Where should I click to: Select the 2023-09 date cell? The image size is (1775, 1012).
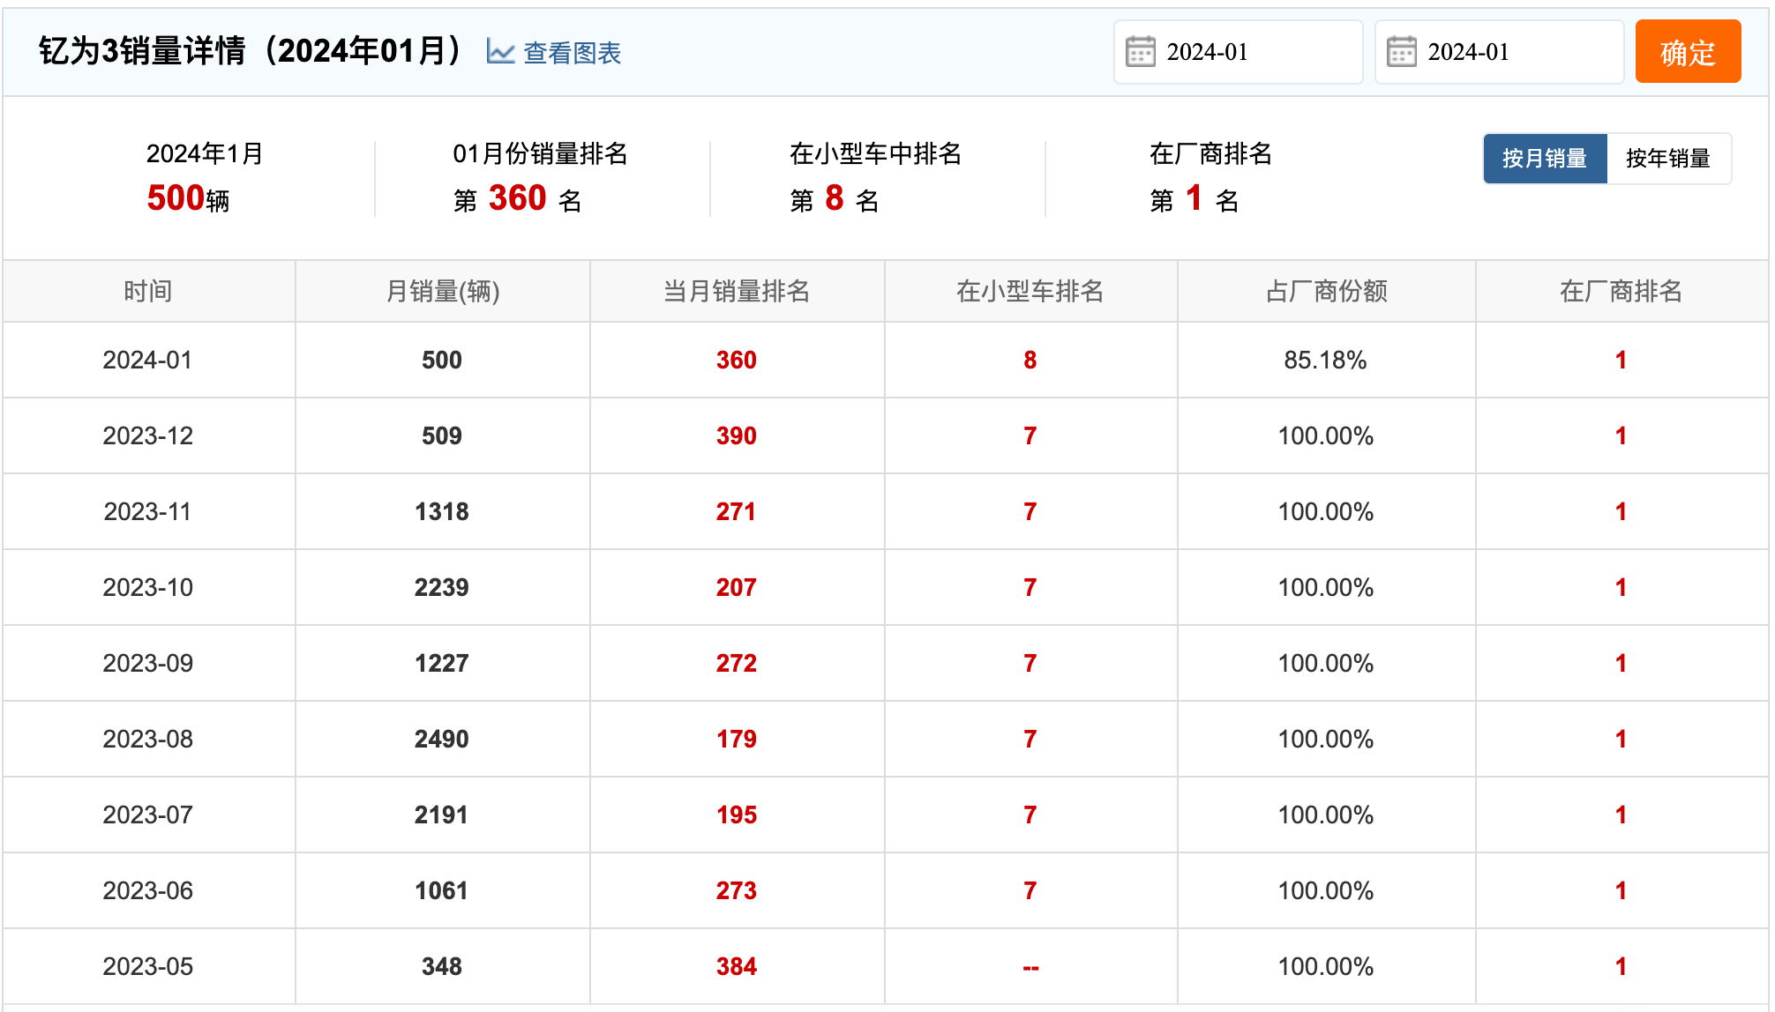click(147, 663)
